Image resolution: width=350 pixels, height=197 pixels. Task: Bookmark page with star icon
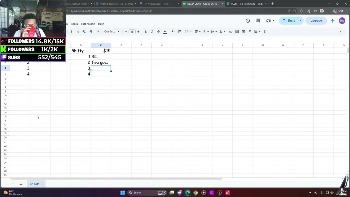click(294, 11)
